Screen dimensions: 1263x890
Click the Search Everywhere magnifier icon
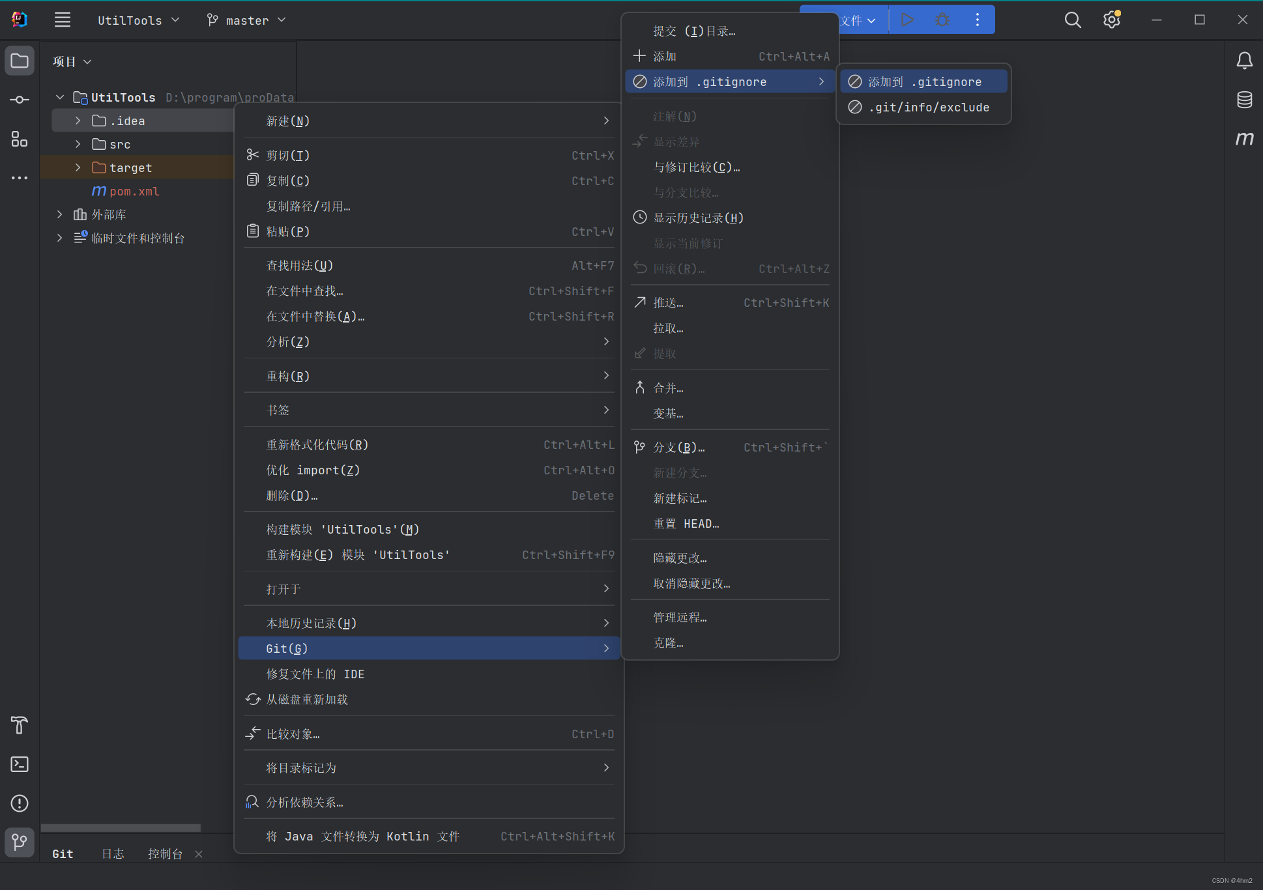tap(1072, 20)
